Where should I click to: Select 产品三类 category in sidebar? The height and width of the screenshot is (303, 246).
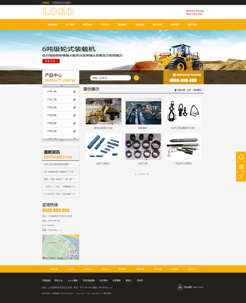tap(52, 107)
